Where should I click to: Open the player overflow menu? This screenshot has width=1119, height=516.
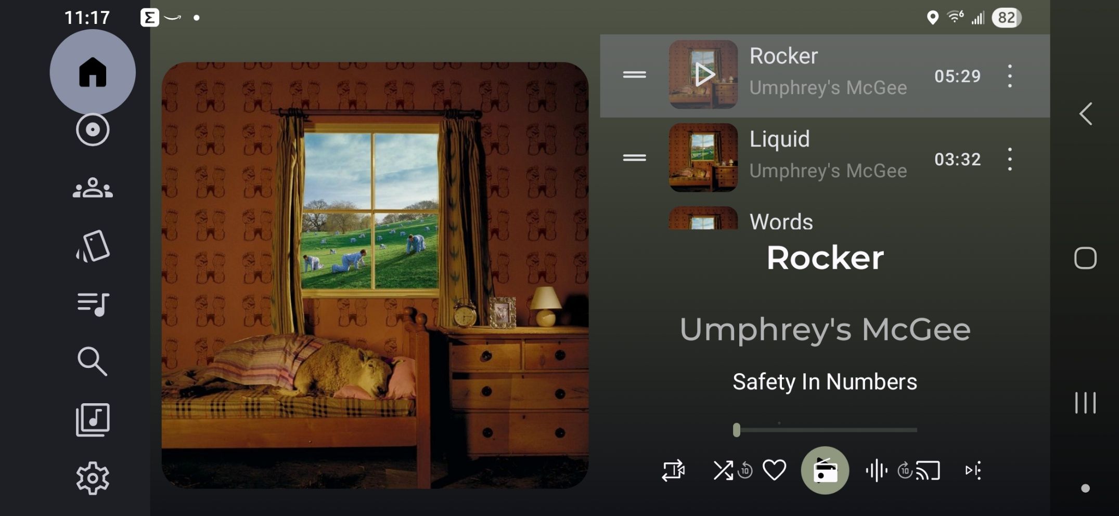coord(973,471)
